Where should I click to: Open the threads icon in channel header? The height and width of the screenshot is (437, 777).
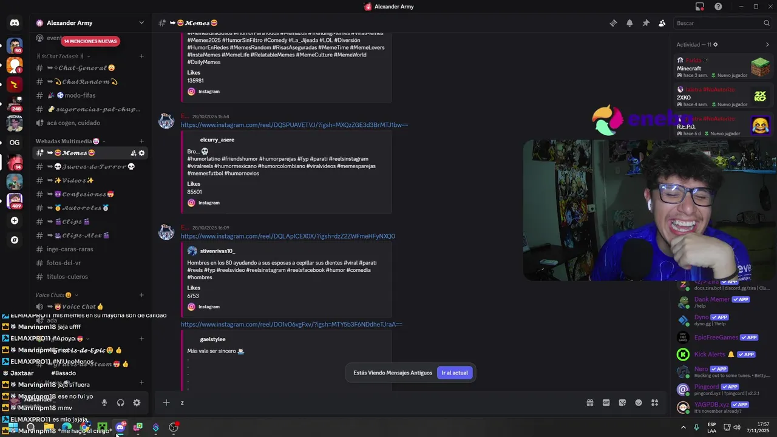613,23
